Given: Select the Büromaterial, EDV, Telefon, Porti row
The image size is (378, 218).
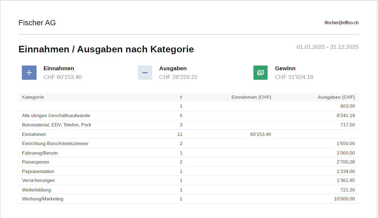Looking at the screenshot, I should (56, 125).
